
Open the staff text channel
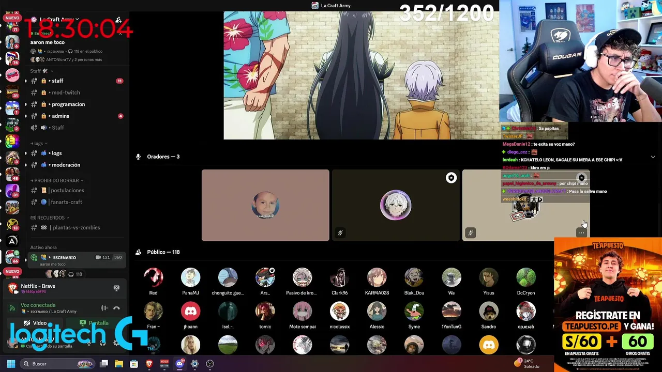76,81
